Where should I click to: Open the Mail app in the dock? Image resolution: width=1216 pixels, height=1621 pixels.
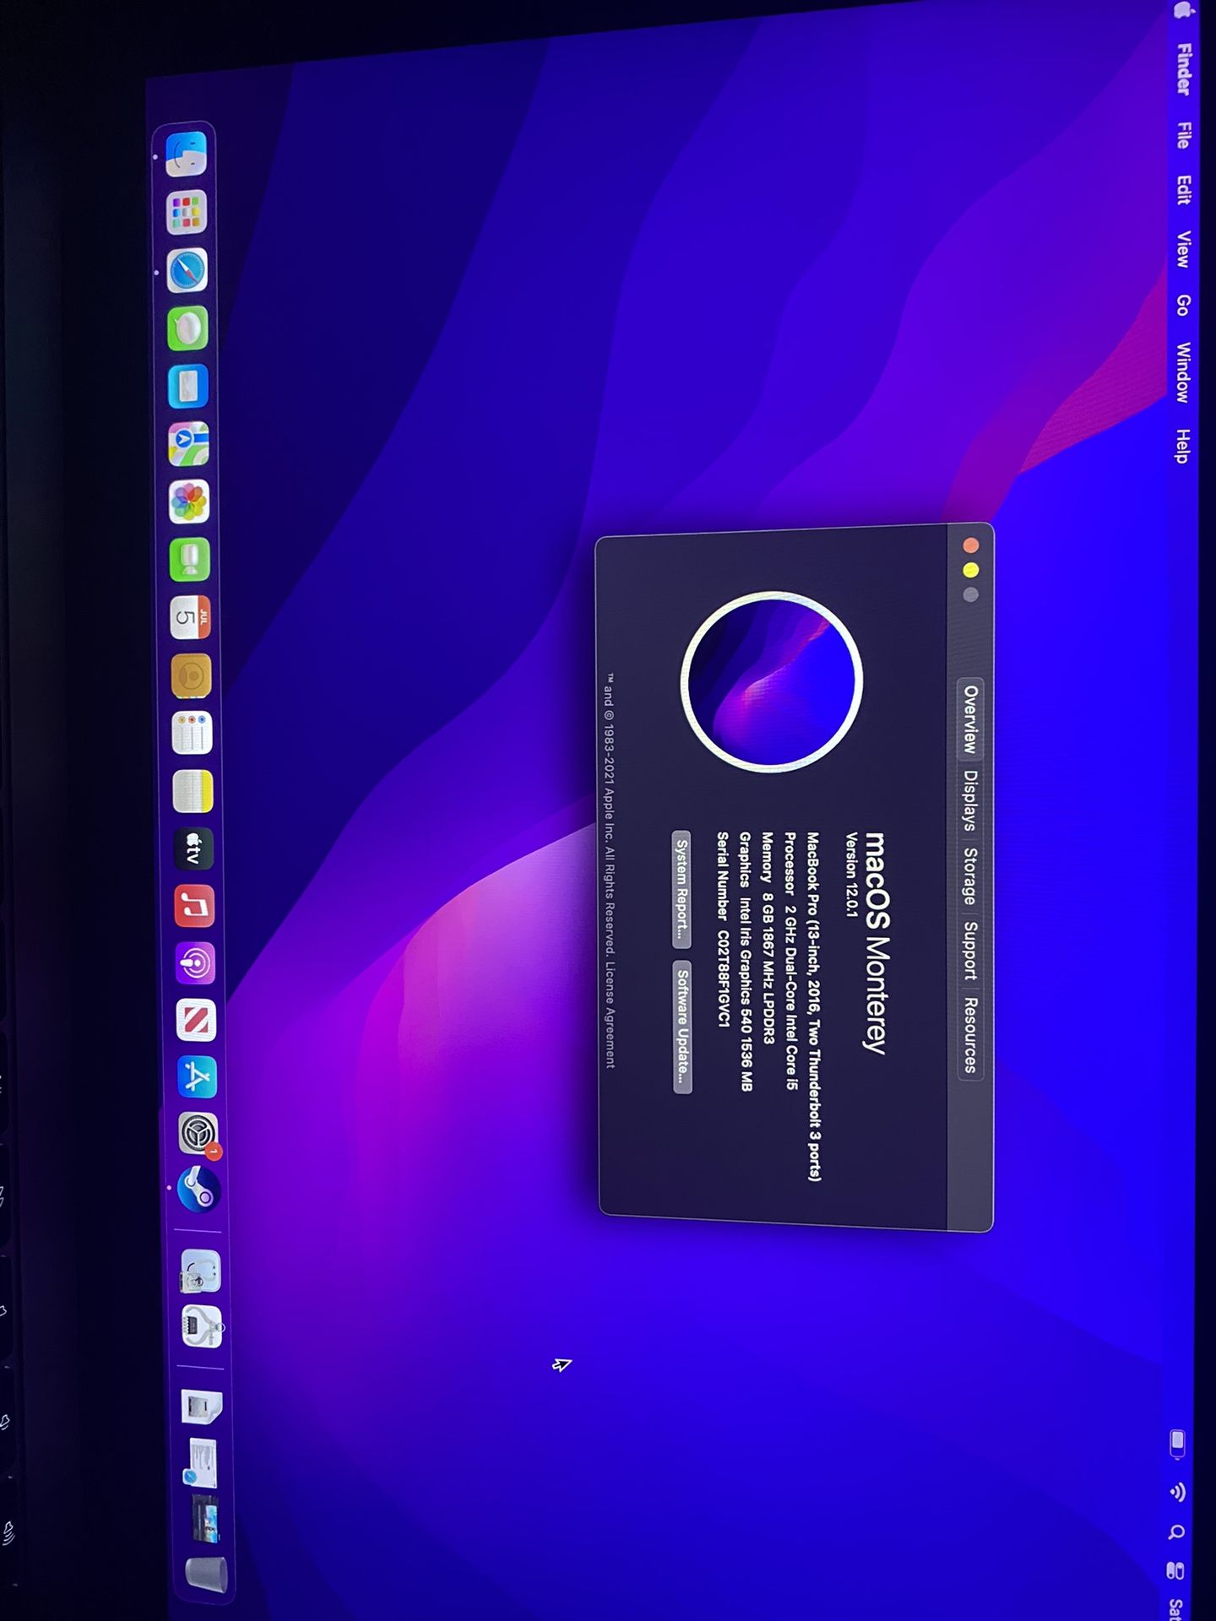click(188, 386)
